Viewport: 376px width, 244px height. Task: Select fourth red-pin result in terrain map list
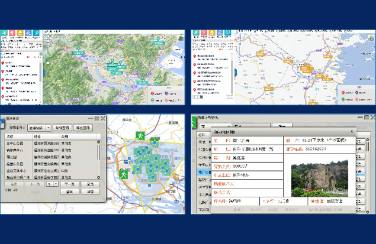(x=20, y=89)
